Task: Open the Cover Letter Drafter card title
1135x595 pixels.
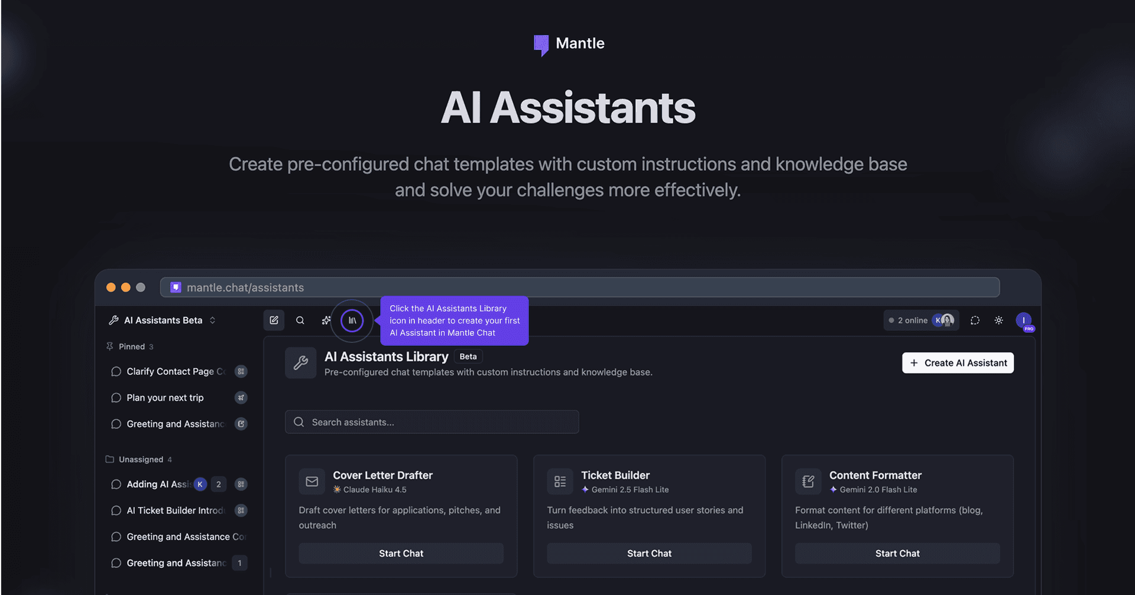Action: click(x=382, y=475)
